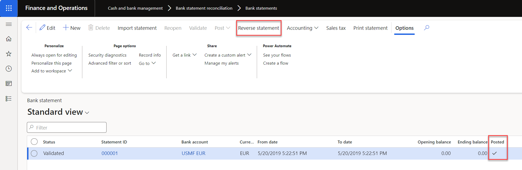The height and width of the screenshot is (170, 522).
Task: Click Always open for editing
Action: [x=54, y=55]
